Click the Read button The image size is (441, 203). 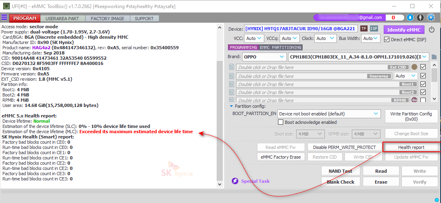381,171
